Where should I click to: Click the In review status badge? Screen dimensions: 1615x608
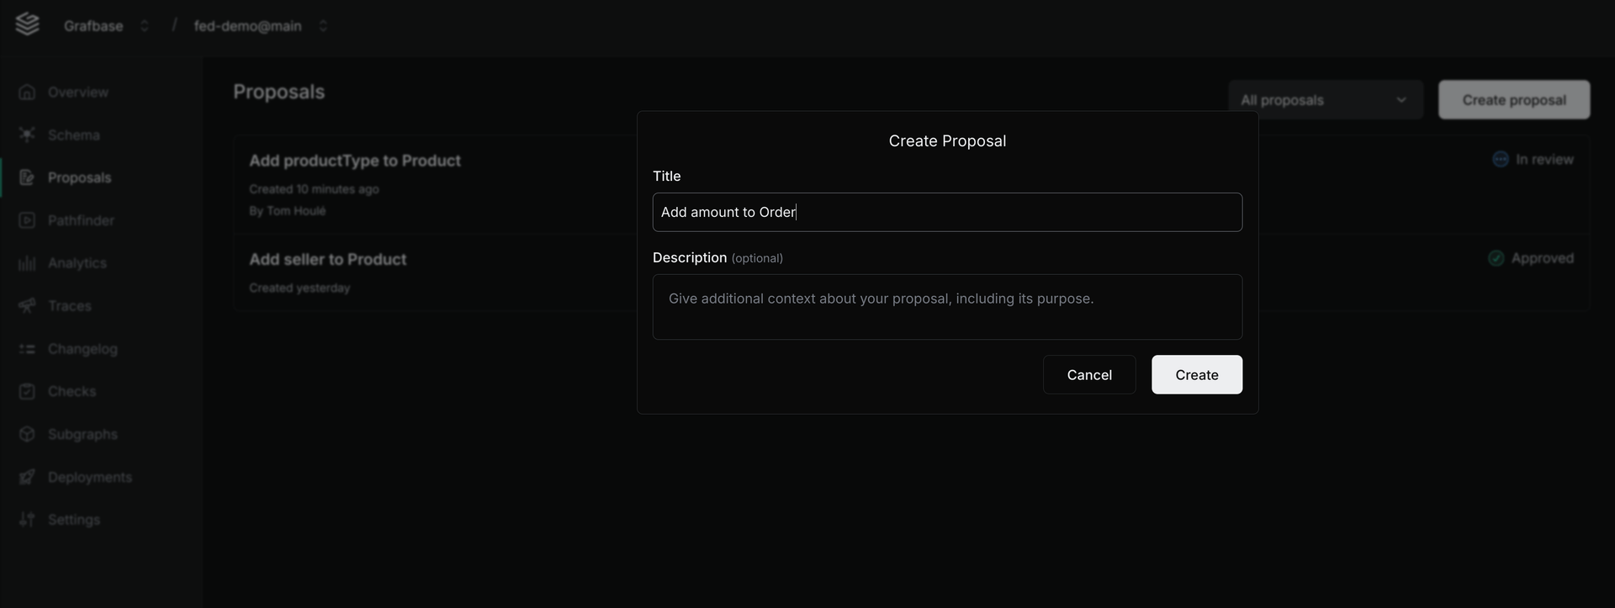[x=1533, y=159]
